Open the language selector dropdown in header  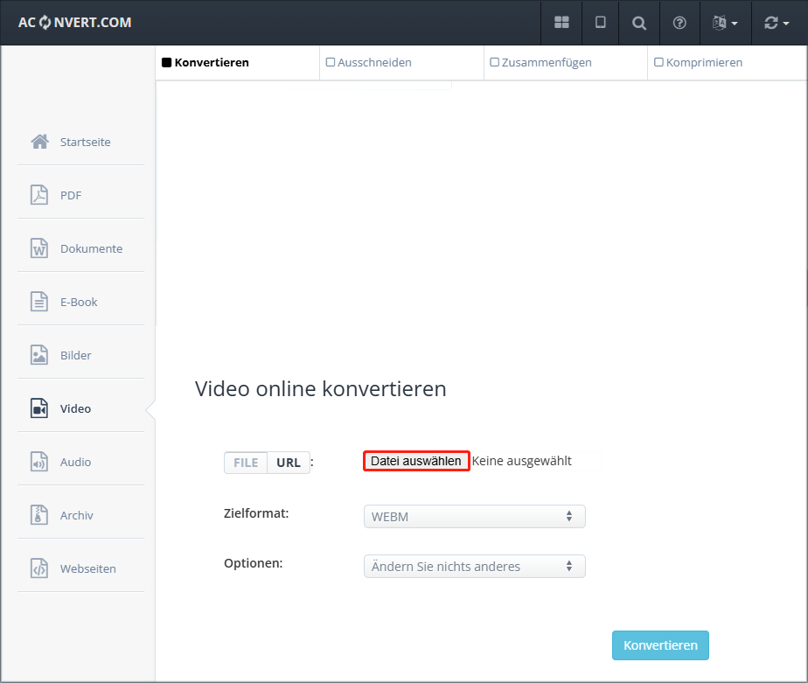[x=725, y=23]
